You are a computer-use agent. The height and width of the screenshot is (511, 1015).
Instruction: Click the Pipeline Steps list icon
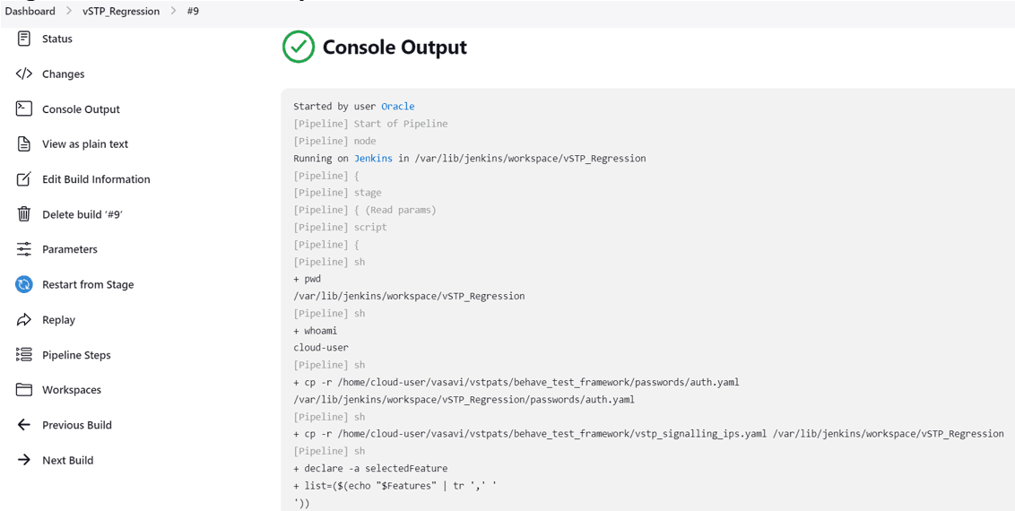(24, 354)
